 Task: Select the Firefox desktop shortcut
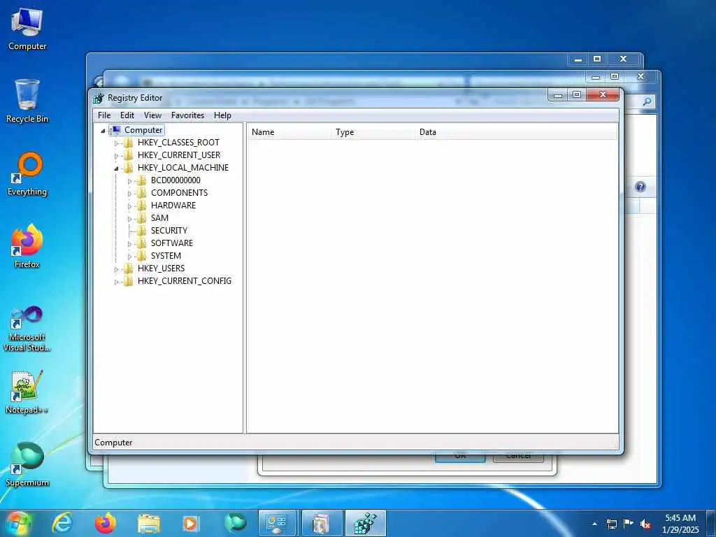point(27,246)
